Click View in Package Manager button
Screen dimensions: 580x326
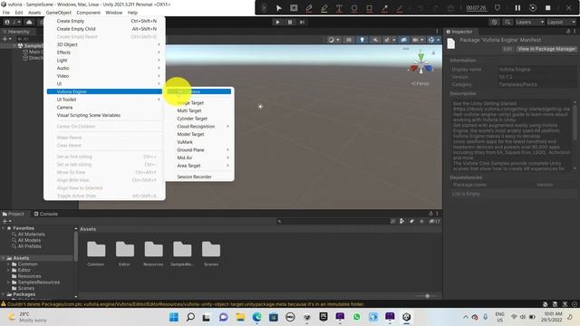coord(546,49)
